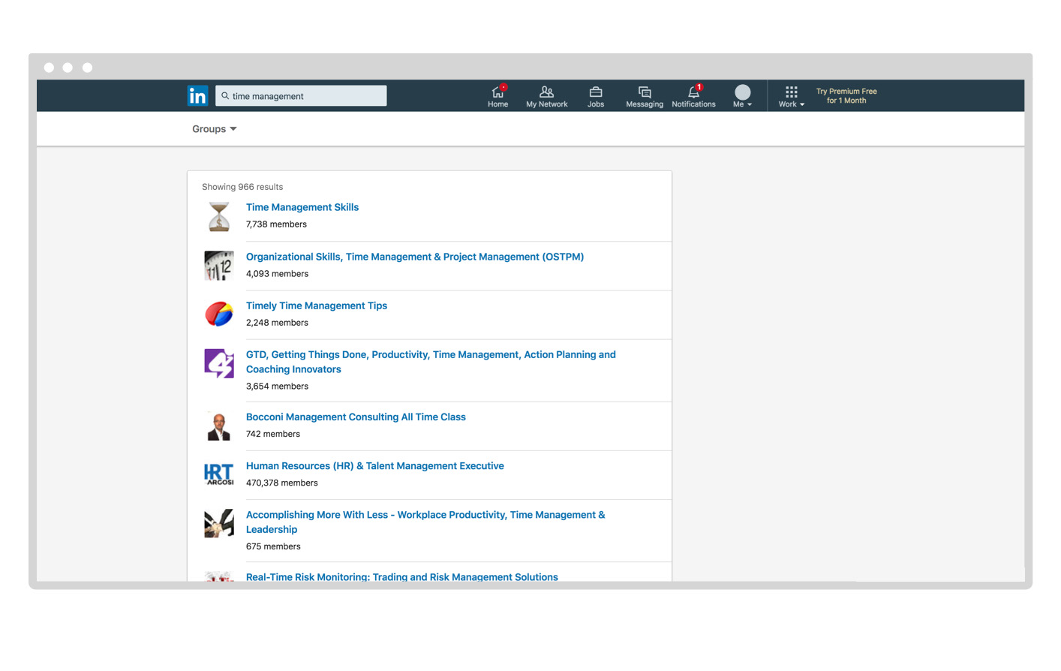Expand the Groups filter dropdown
This screenshot has height=671, width=1061.
pyautogui.click(x=214, y=129)
